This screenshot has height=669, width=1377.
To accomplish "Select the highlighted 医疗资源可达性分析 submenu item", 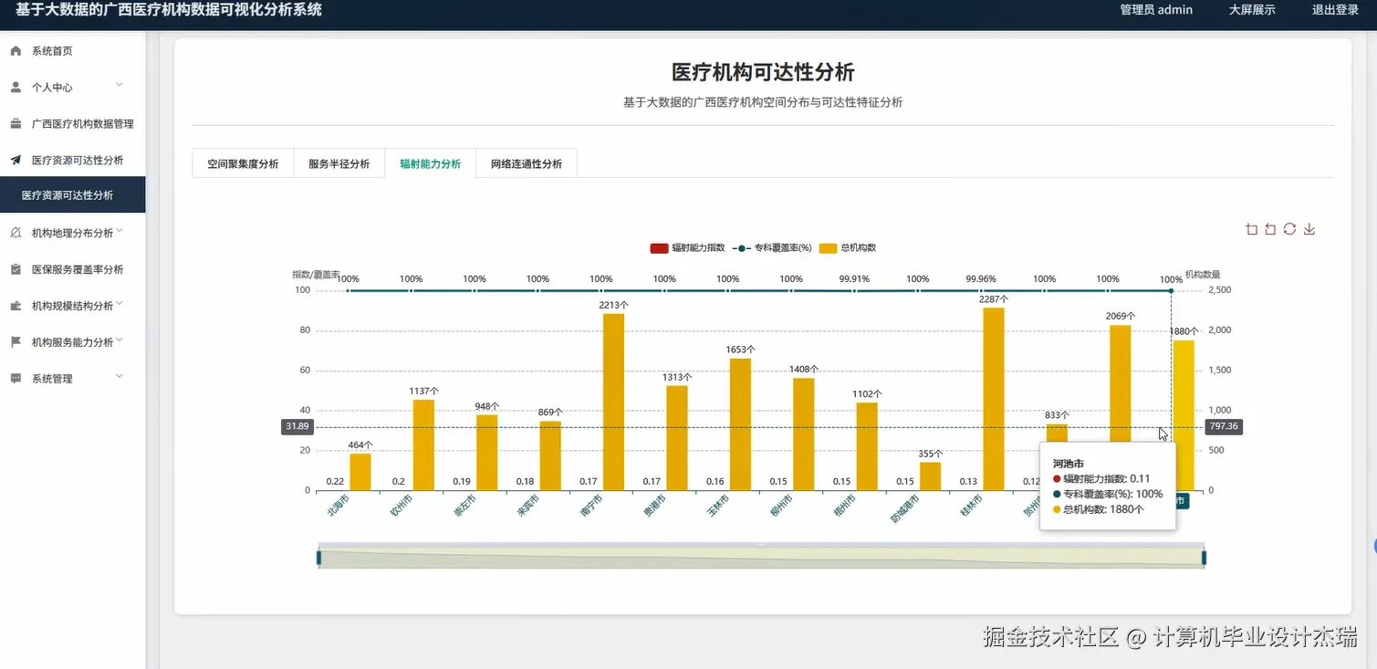I will tap(72, 195).
